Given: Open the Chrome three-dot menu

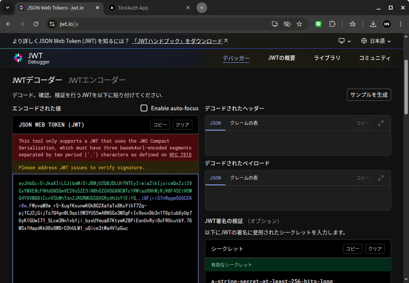Looking at the screenshot, I should (400, 24).
